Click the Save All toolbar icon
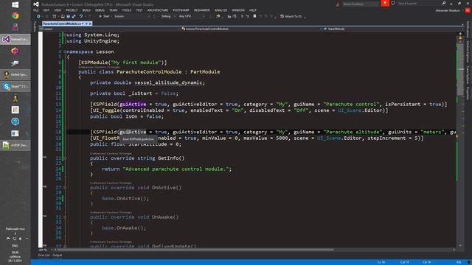The width and height of the screenshot is (472, 265). tap(74, 16)
